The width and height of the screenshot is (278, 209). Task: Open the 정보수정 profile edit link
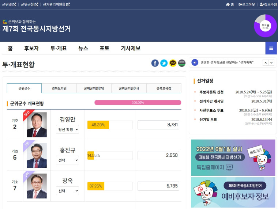[268, 4]
